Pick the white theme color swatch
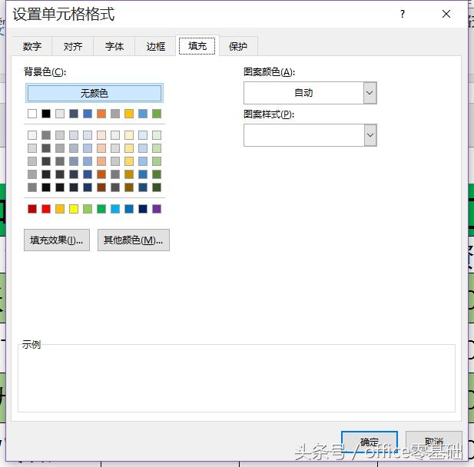The image size is (474, 467). [x=32, y=114]
